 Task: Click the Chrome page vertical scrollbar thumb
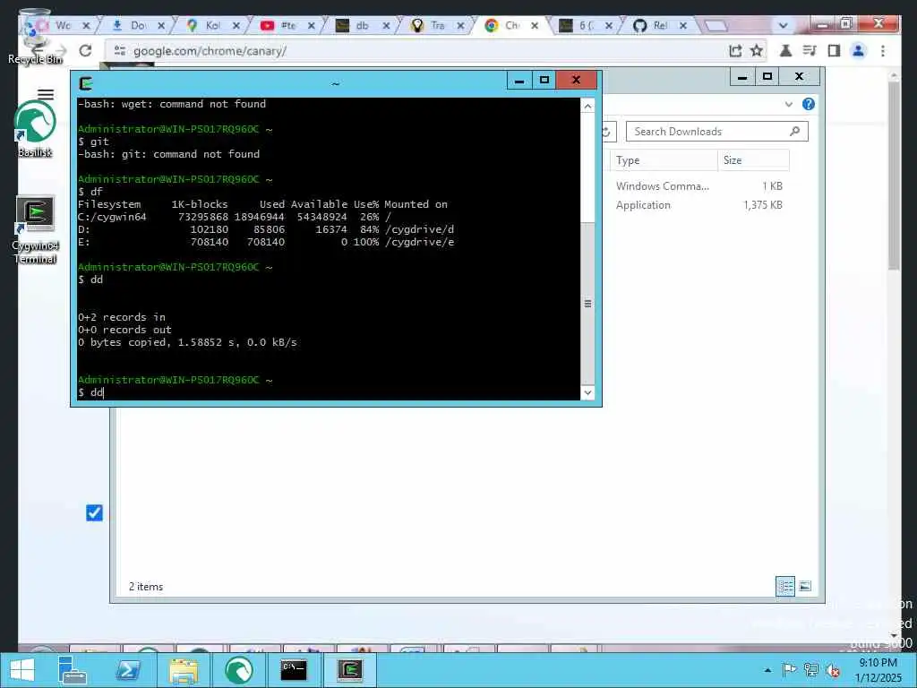[x=894, y=176]
